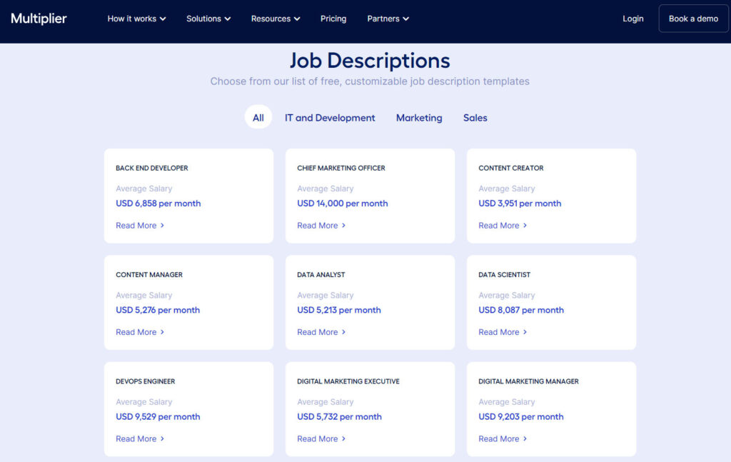Image resolution: width=731 pixels, height=462 pixels.
Task: Open the Pricing page
Action: click(333, 19)
